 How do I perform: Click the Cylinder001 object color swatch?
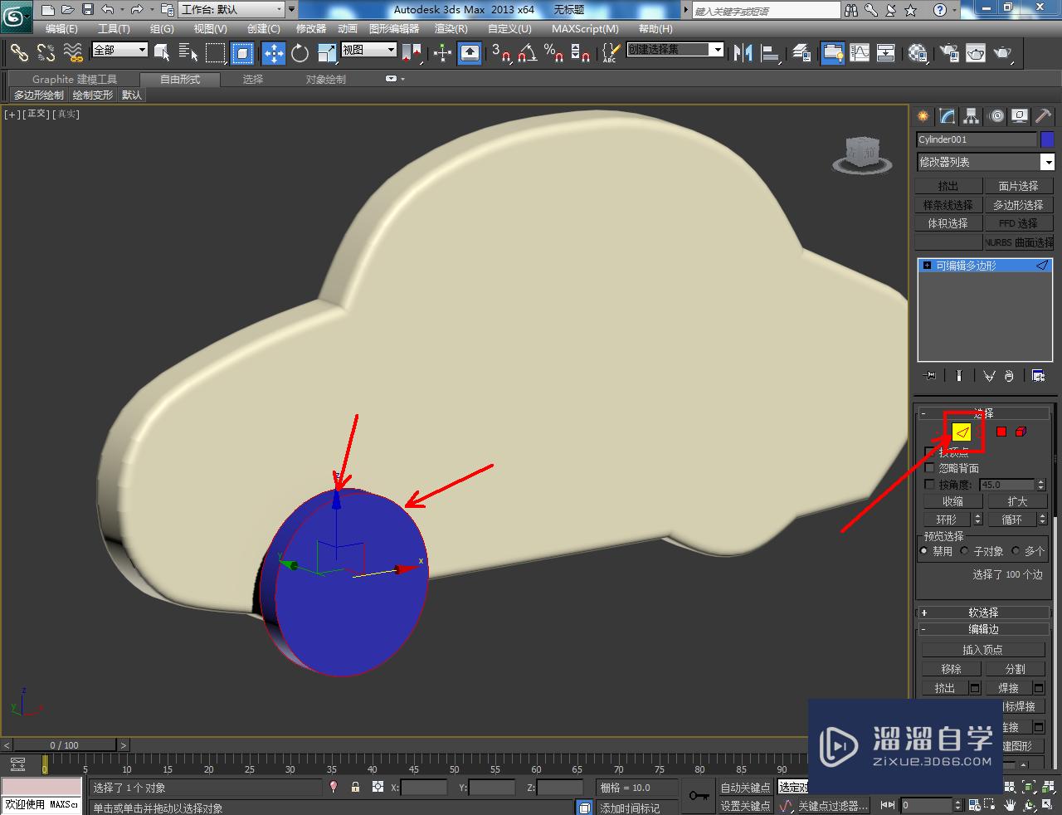click(x=1047, y=139)
